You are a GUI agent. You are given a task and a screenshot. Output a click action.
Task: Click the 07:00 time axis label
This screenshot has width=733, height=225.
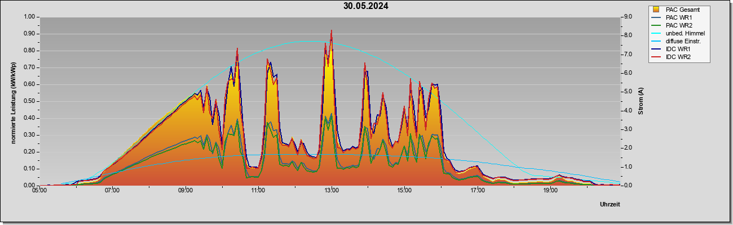112,191
